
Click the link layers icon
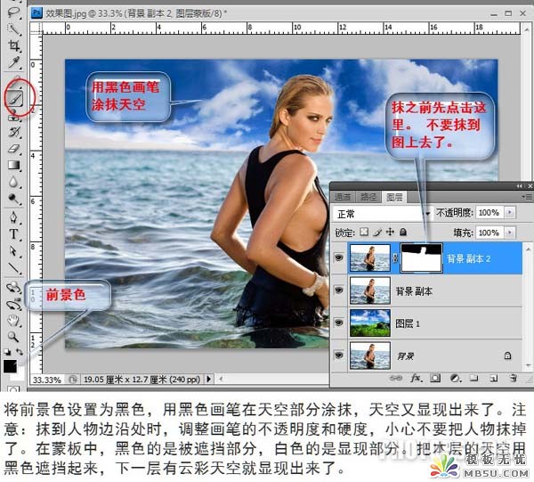coord(395,378)
